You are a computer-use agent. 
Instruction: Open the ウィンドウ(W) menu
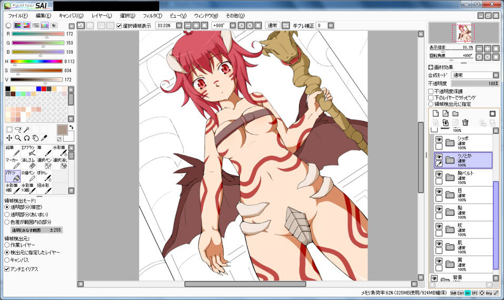click(206, 15)
